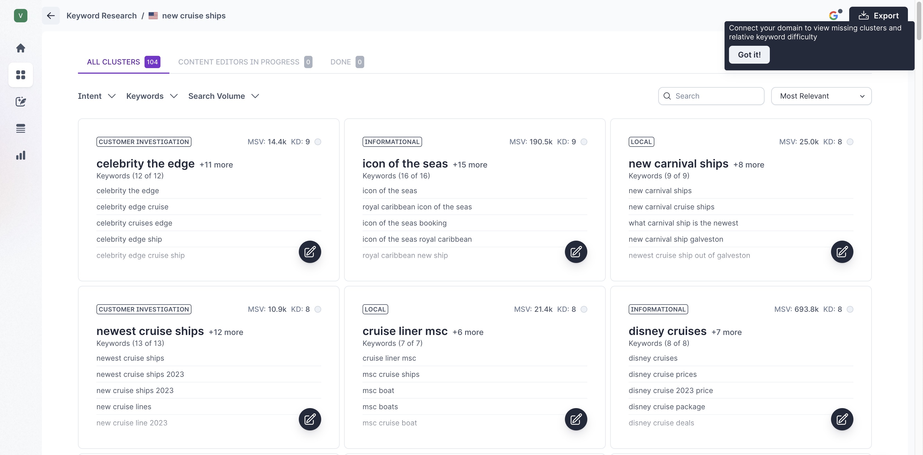Screen dimensions: 923x455
Task: Open the disney cruises cluster title
Action: 667,331
